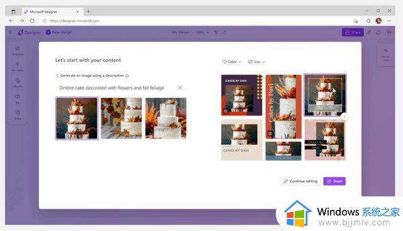Expand the Size dropdown
403x231 pixels.
(256, 62)
